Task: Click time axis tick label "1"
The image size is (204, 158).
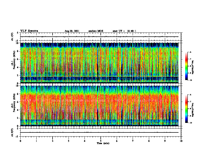Action: coord(36,141)
